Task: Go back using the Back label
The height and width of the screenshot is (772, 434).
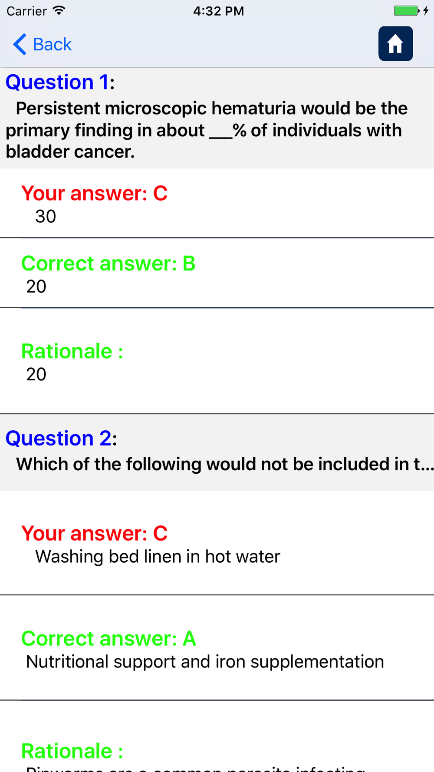Action: click(52, 44)
